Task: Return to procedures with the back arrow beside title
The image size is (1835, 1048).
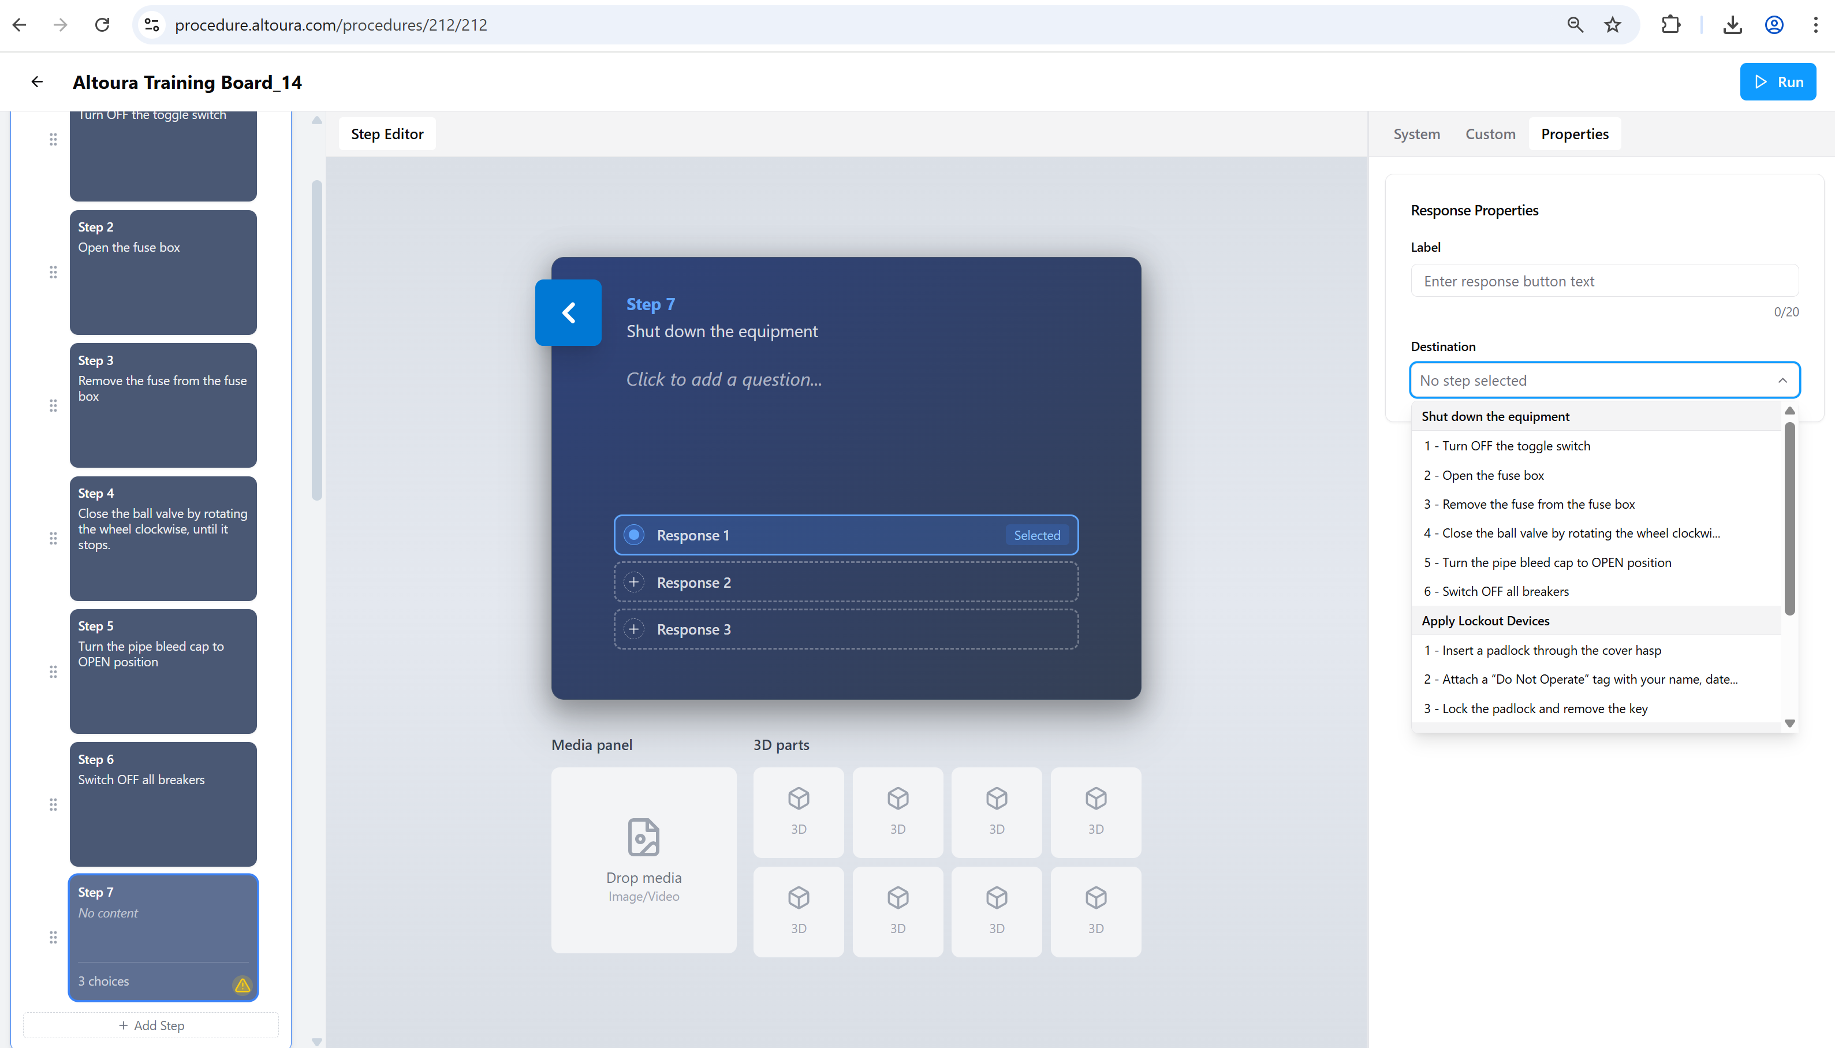Action: [x=37, y=82]
